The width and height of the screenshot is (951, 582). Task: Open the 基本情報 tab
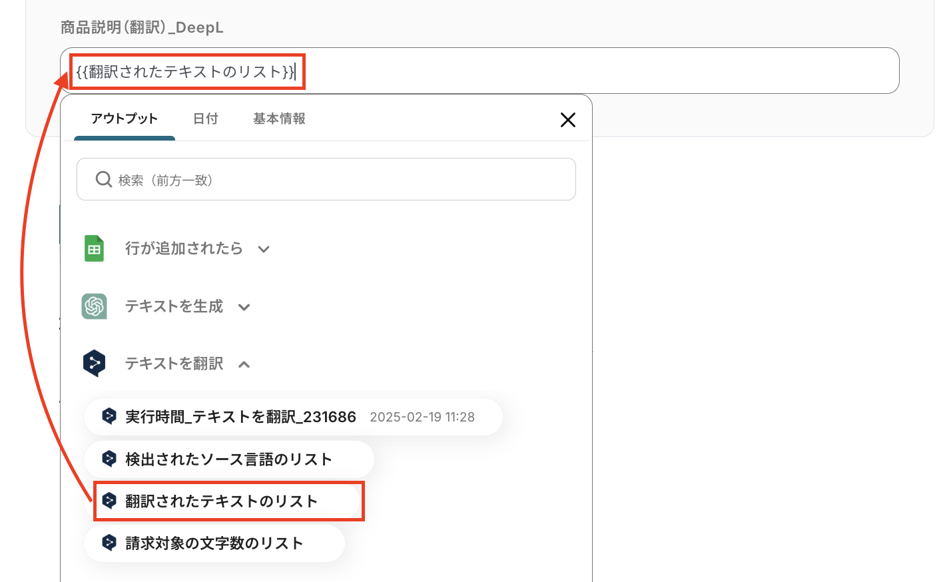[279, 119]
